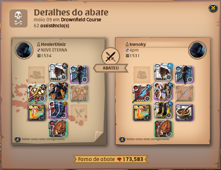
Task: Select HealerDiniz's golden holy staff weapon
Action: [x=37, y=93]
